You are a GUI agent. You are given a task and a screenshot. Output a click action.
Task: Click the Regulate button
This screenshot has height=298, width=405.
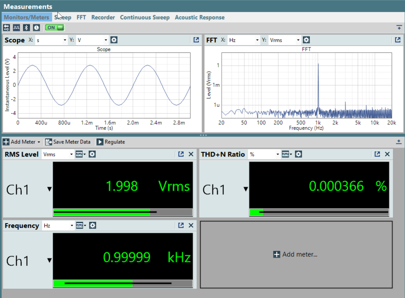pos(111,142)
